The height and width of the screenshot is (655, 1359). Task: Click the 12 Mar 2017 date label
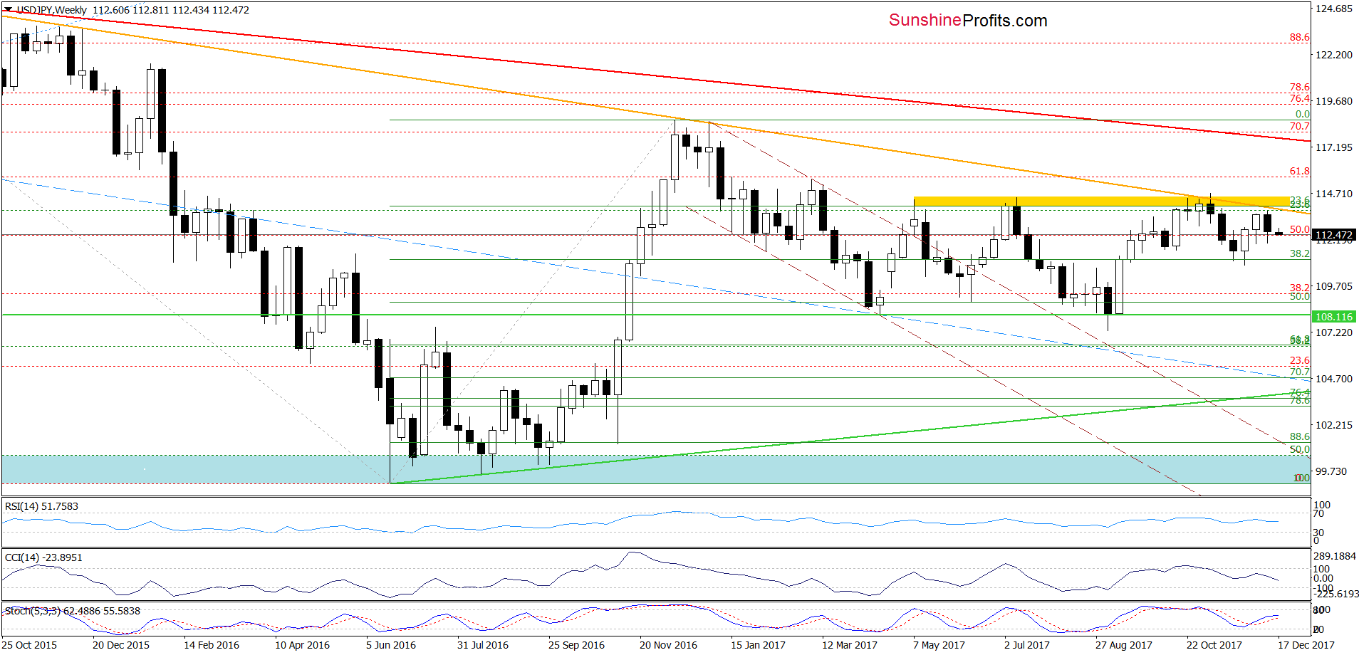point(850,645)
